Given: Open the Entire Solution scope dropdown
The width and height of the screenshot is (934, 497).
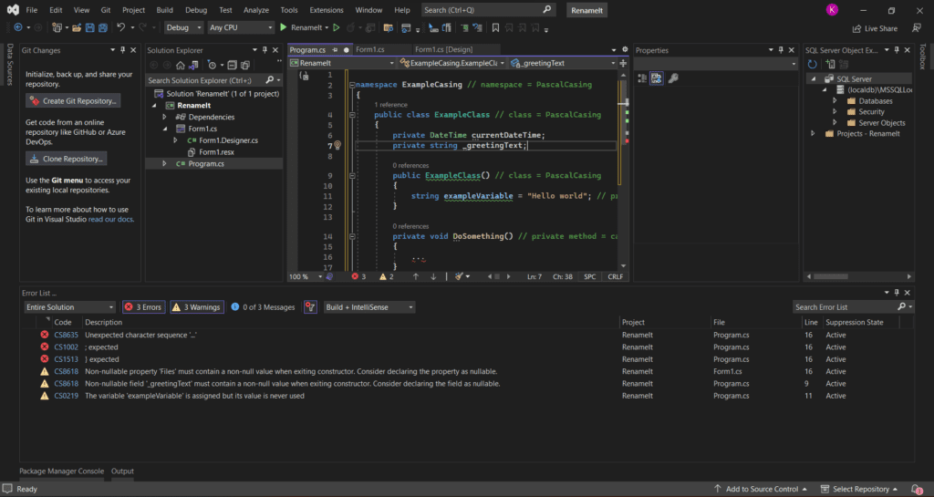Looking at the screenshot, I should tap(69, 307).
